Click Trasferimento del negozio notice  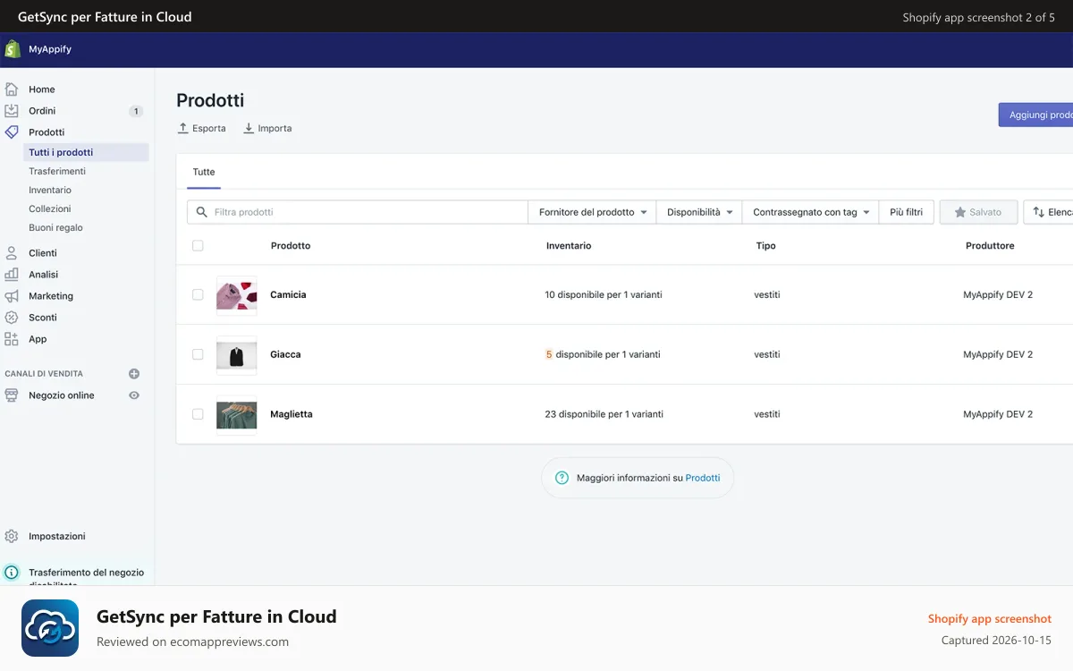tap(86, 578)
